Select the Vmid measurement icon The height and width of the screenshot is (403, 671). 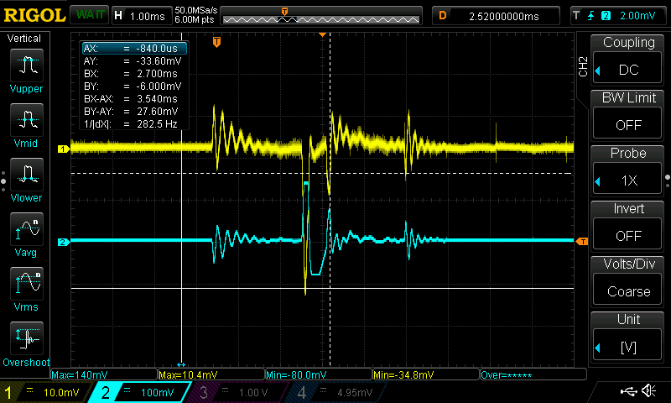pos(27,119)
